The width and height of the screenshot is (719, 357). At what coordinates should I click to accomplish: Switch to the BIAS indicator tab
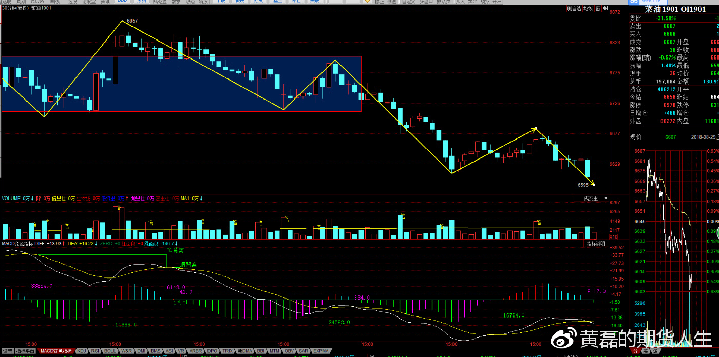pos(156,351)
